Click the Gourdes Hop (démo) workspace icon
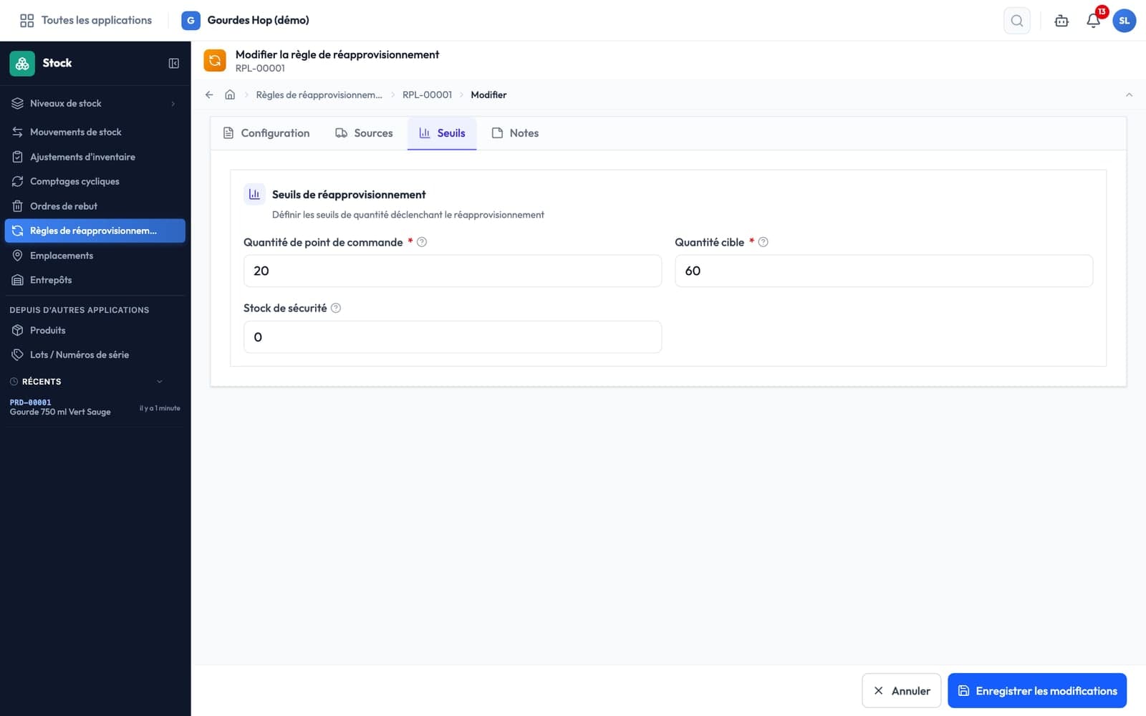This screenshot has height=716, width=1146. click(191, 20)
